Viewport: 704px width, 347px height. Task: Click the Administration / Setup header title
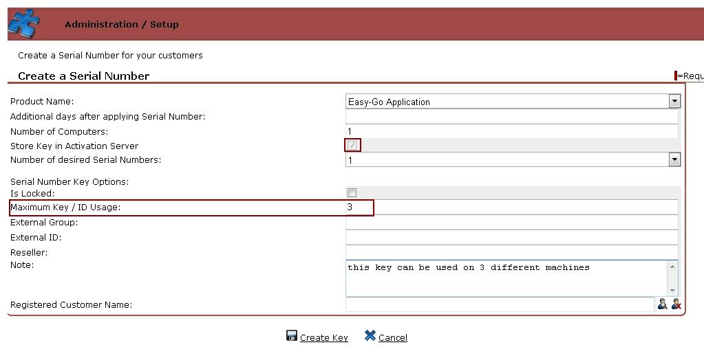click(121, 25)
